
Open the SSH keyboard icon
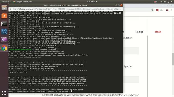115,13
